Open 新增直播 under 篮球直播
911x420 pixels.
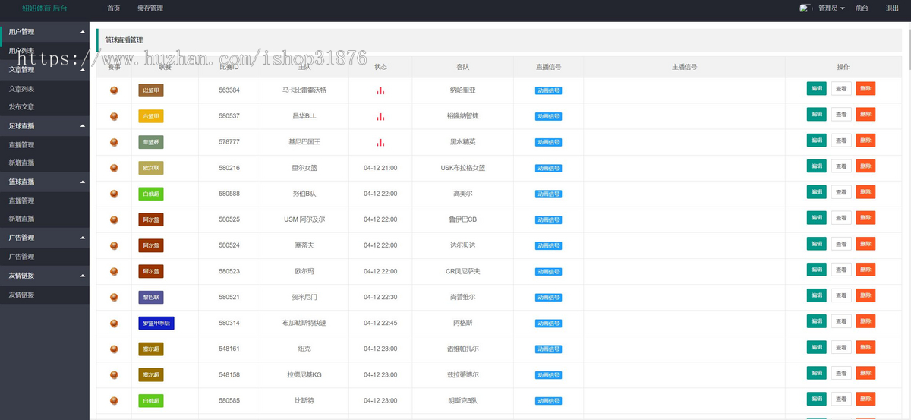[x=45, y=219]
